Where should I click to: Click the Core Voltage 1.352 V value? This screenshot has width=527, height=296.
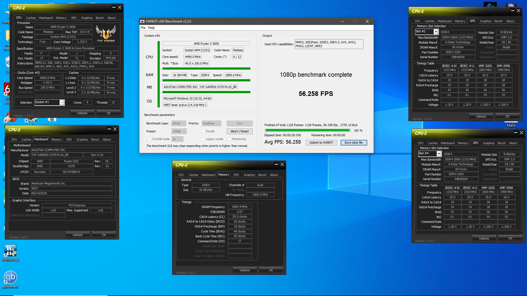(x=82, y=42)
